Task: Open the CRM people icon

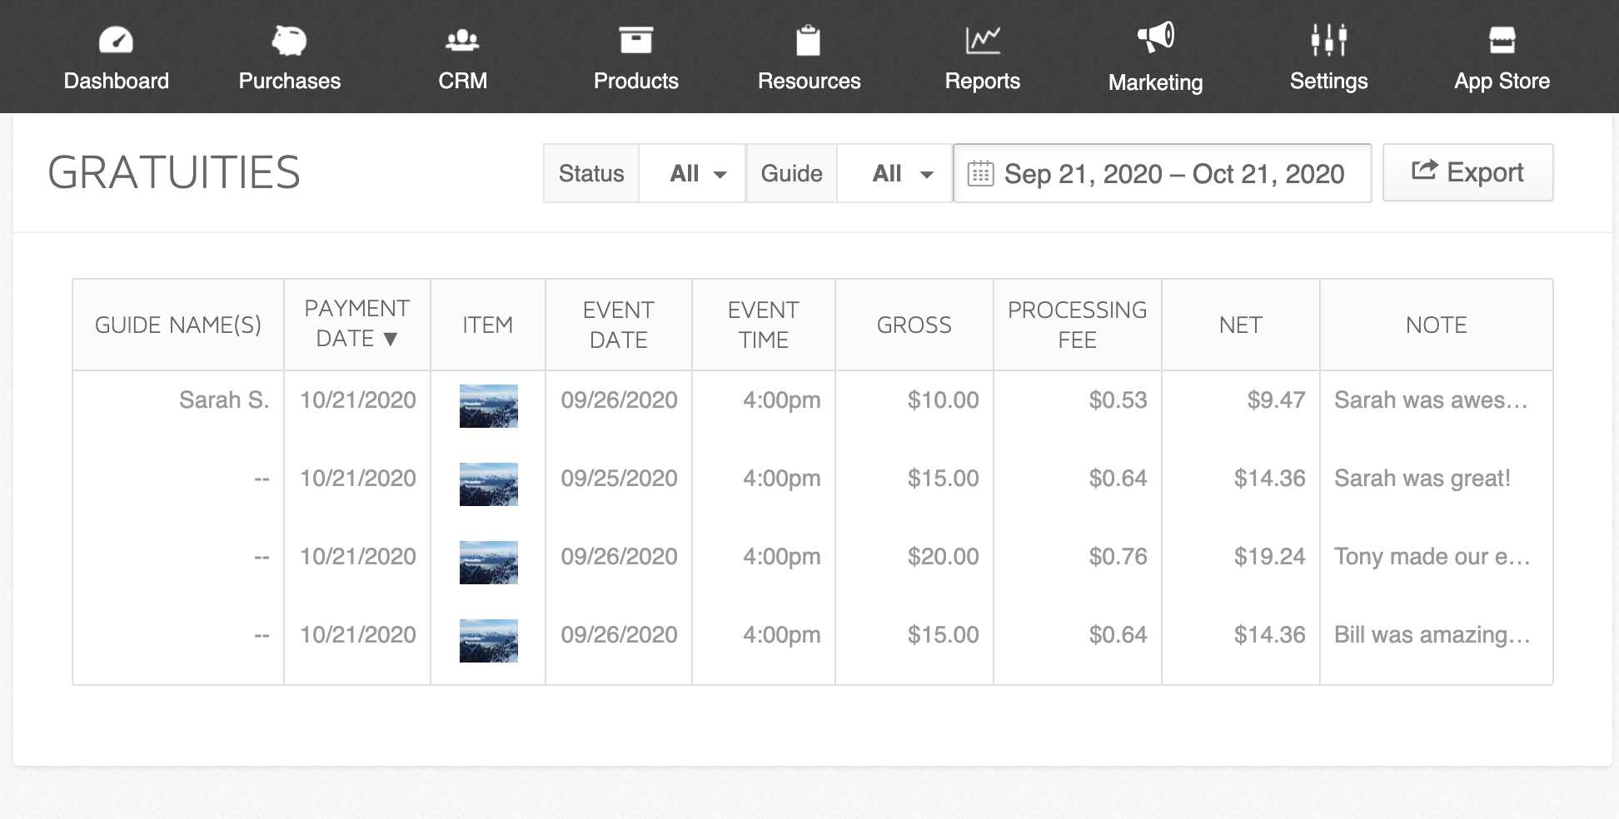Action: [x=462, y=40]
